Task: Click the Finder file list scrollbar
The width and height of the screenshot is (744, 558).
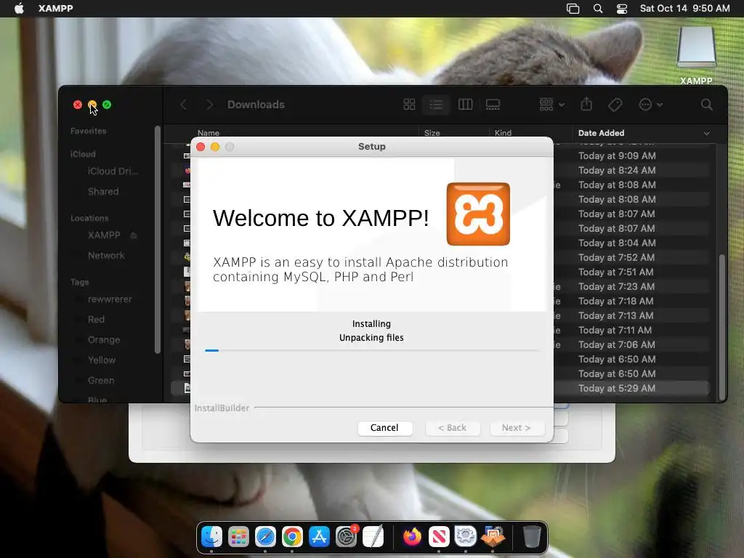Action: click(x=721, y=328)
